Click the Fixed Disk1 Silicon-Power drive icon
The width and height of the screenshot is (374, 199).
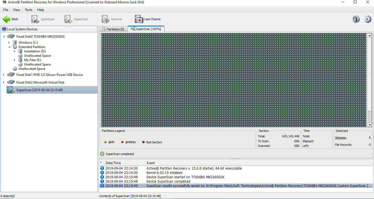pyautogui.click(x=11, y=75)
